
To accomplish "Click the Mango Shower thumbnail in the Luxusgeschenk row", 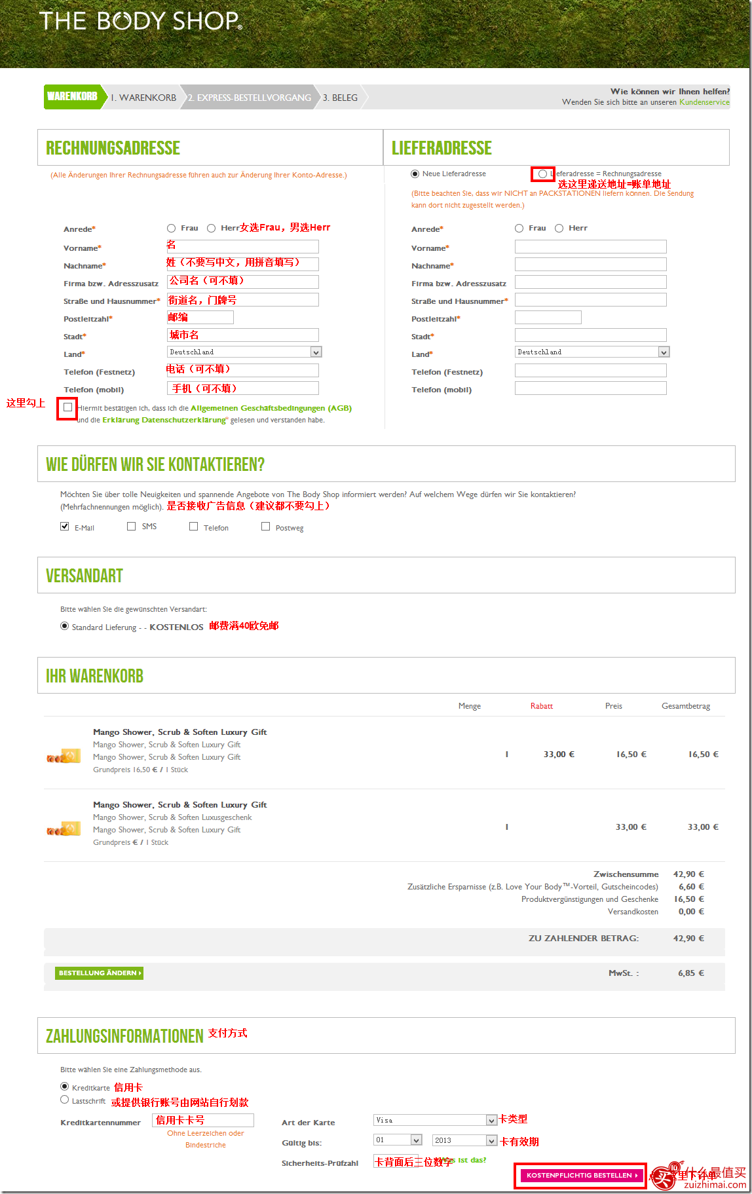I will point(64,829).
